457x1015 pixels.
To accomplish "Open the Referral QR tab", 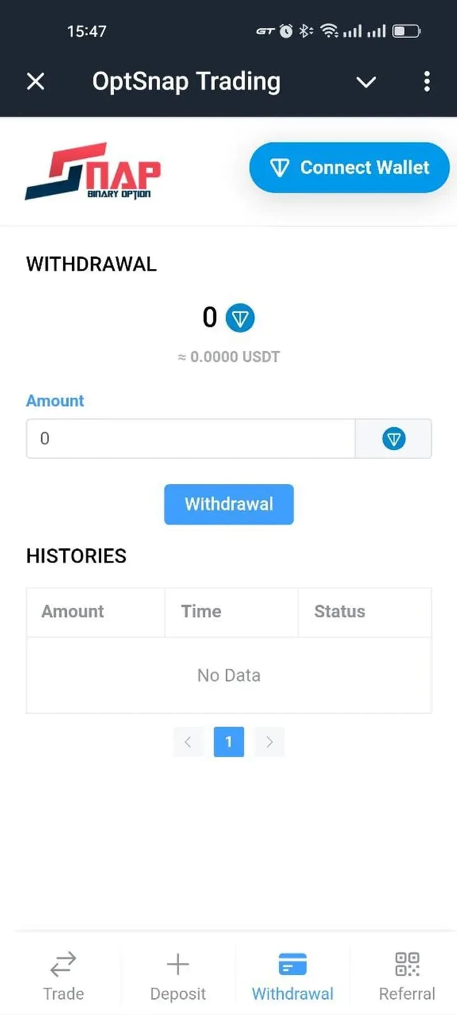I will click(x=407, y=975).
